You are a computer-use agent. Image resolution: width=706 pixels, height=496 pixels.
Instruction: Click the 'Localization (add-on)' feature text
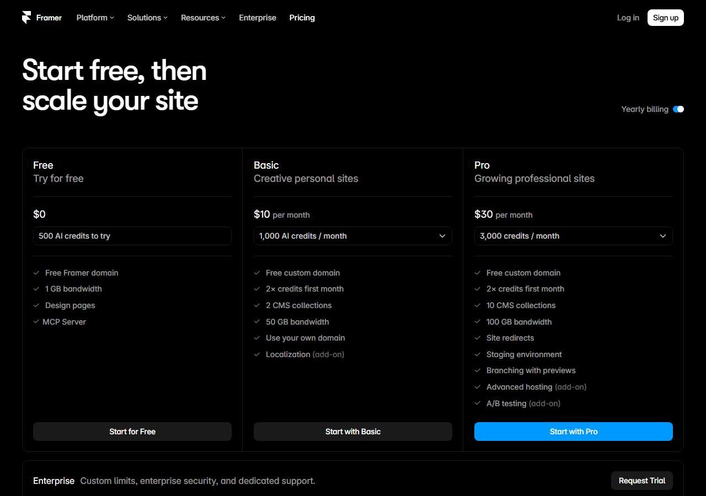pyautogui.click(x=305, y=354)
